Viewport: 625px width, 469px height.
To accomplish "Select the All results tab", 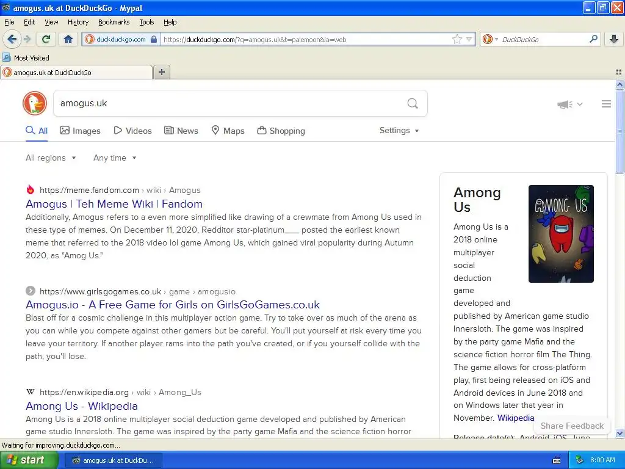I will 37,131.
